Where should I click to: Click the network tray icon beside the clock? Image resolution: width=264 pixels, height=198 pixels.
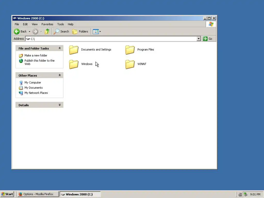[245, 194]
